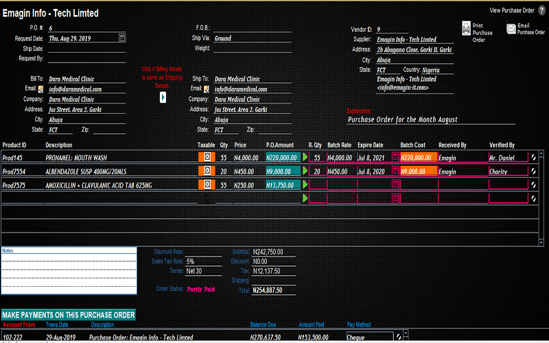Click the View Purchase Order label
Screen dimensions: 549x343
pos(511,10)
